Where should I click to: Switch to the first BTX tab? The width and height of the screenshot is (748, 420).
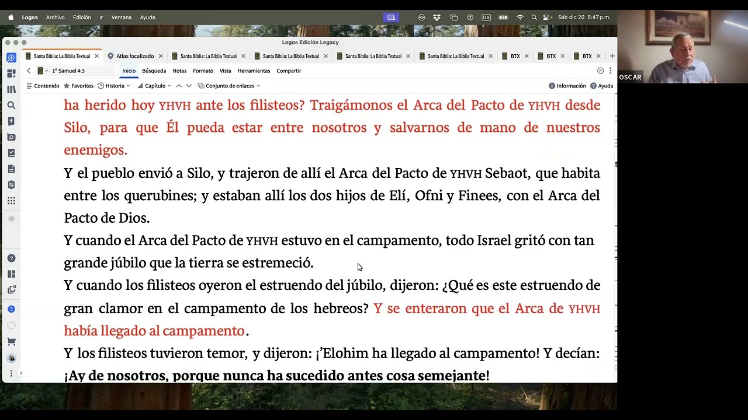click(514, 56)
